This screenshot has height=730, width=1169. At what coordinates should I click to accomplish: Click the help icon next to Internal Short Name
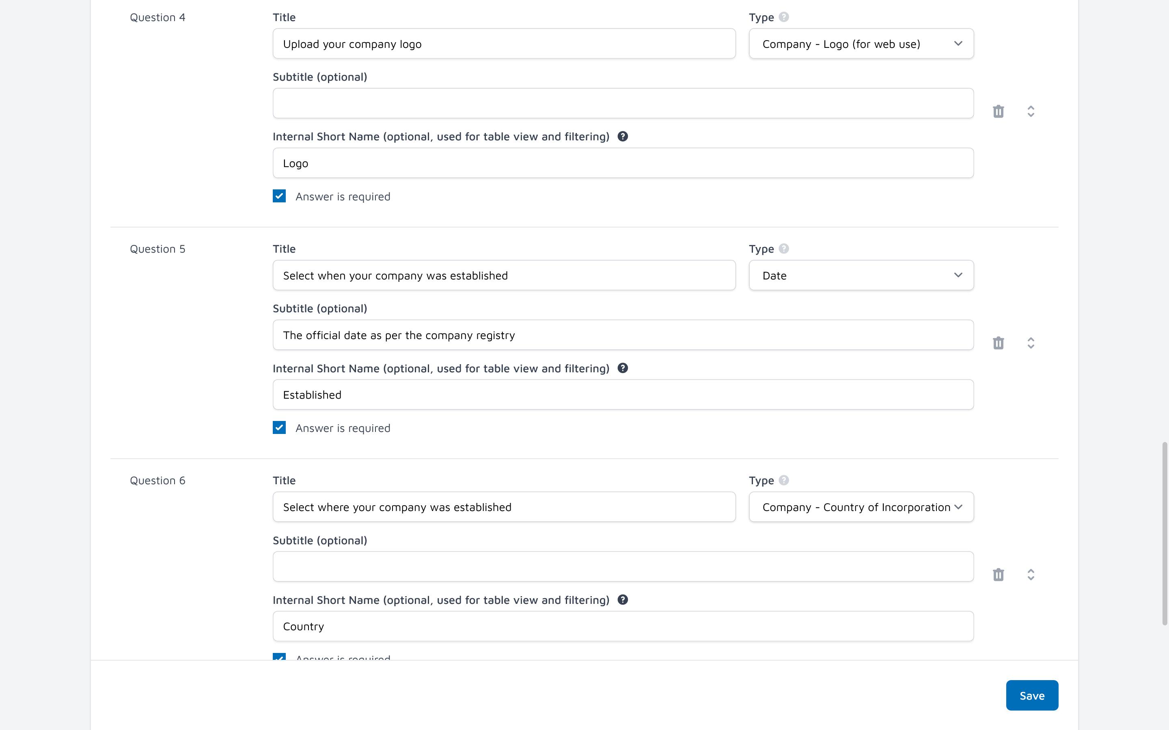point(623,136)
